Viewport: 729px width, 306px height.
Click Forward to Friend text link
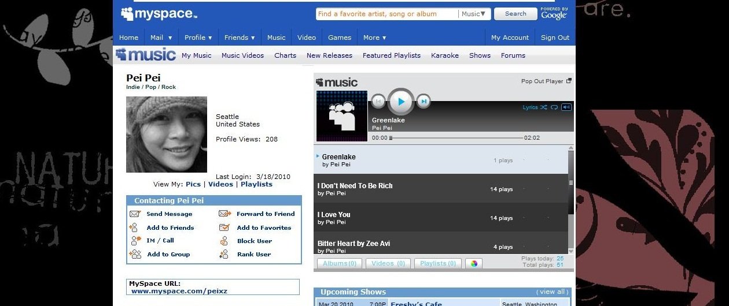pyautogui.click(x=266, y=214)
